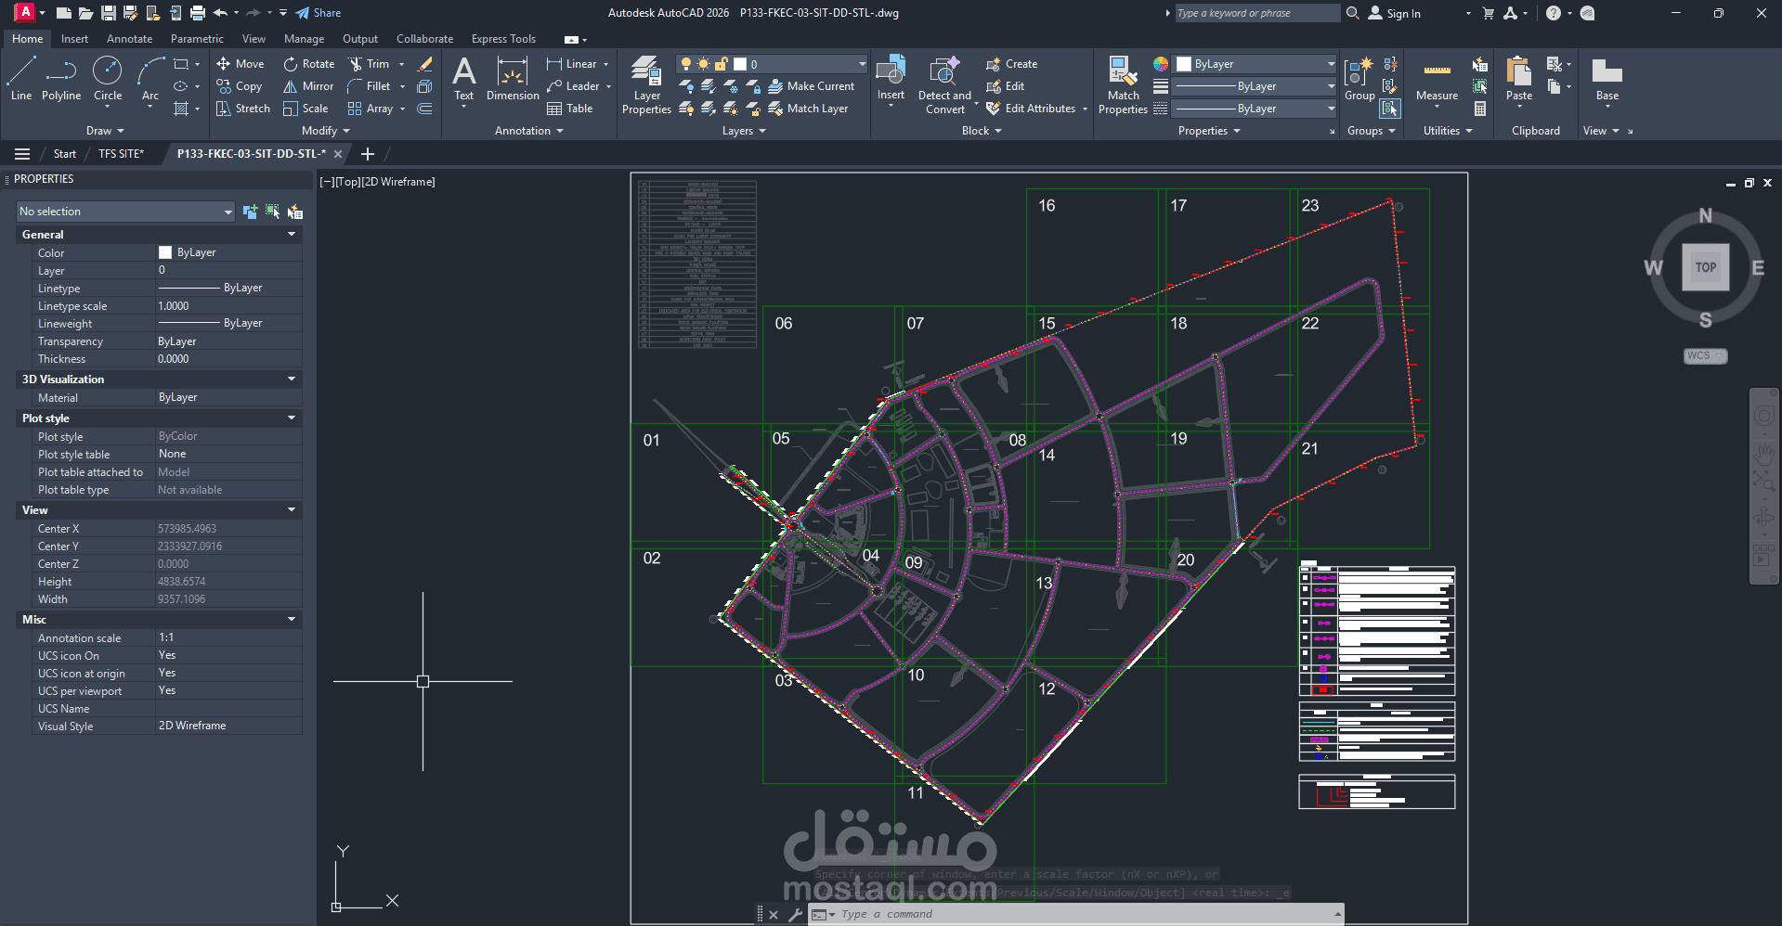The image size is (1782, 926).
Task: Click the Measure utility icon
Action: (x=1437, y=78)
